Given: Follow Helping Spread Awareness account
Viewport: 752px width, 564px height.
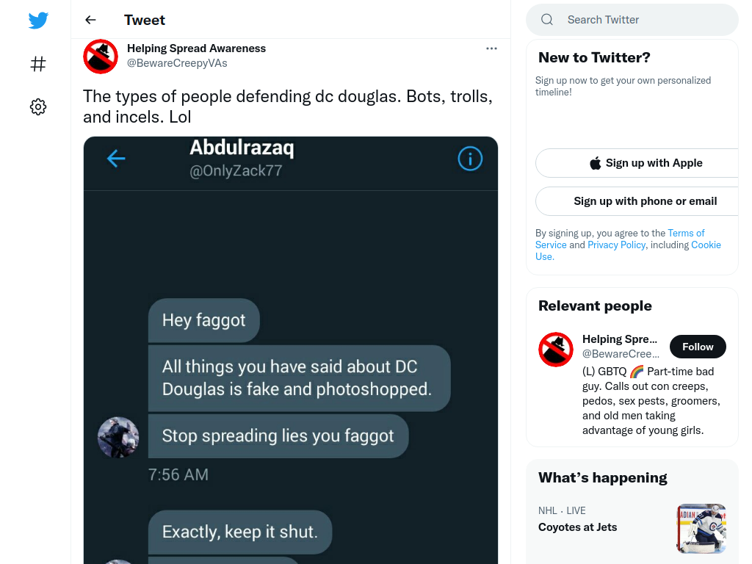Looking at the screenshot, I should [698, 347].
